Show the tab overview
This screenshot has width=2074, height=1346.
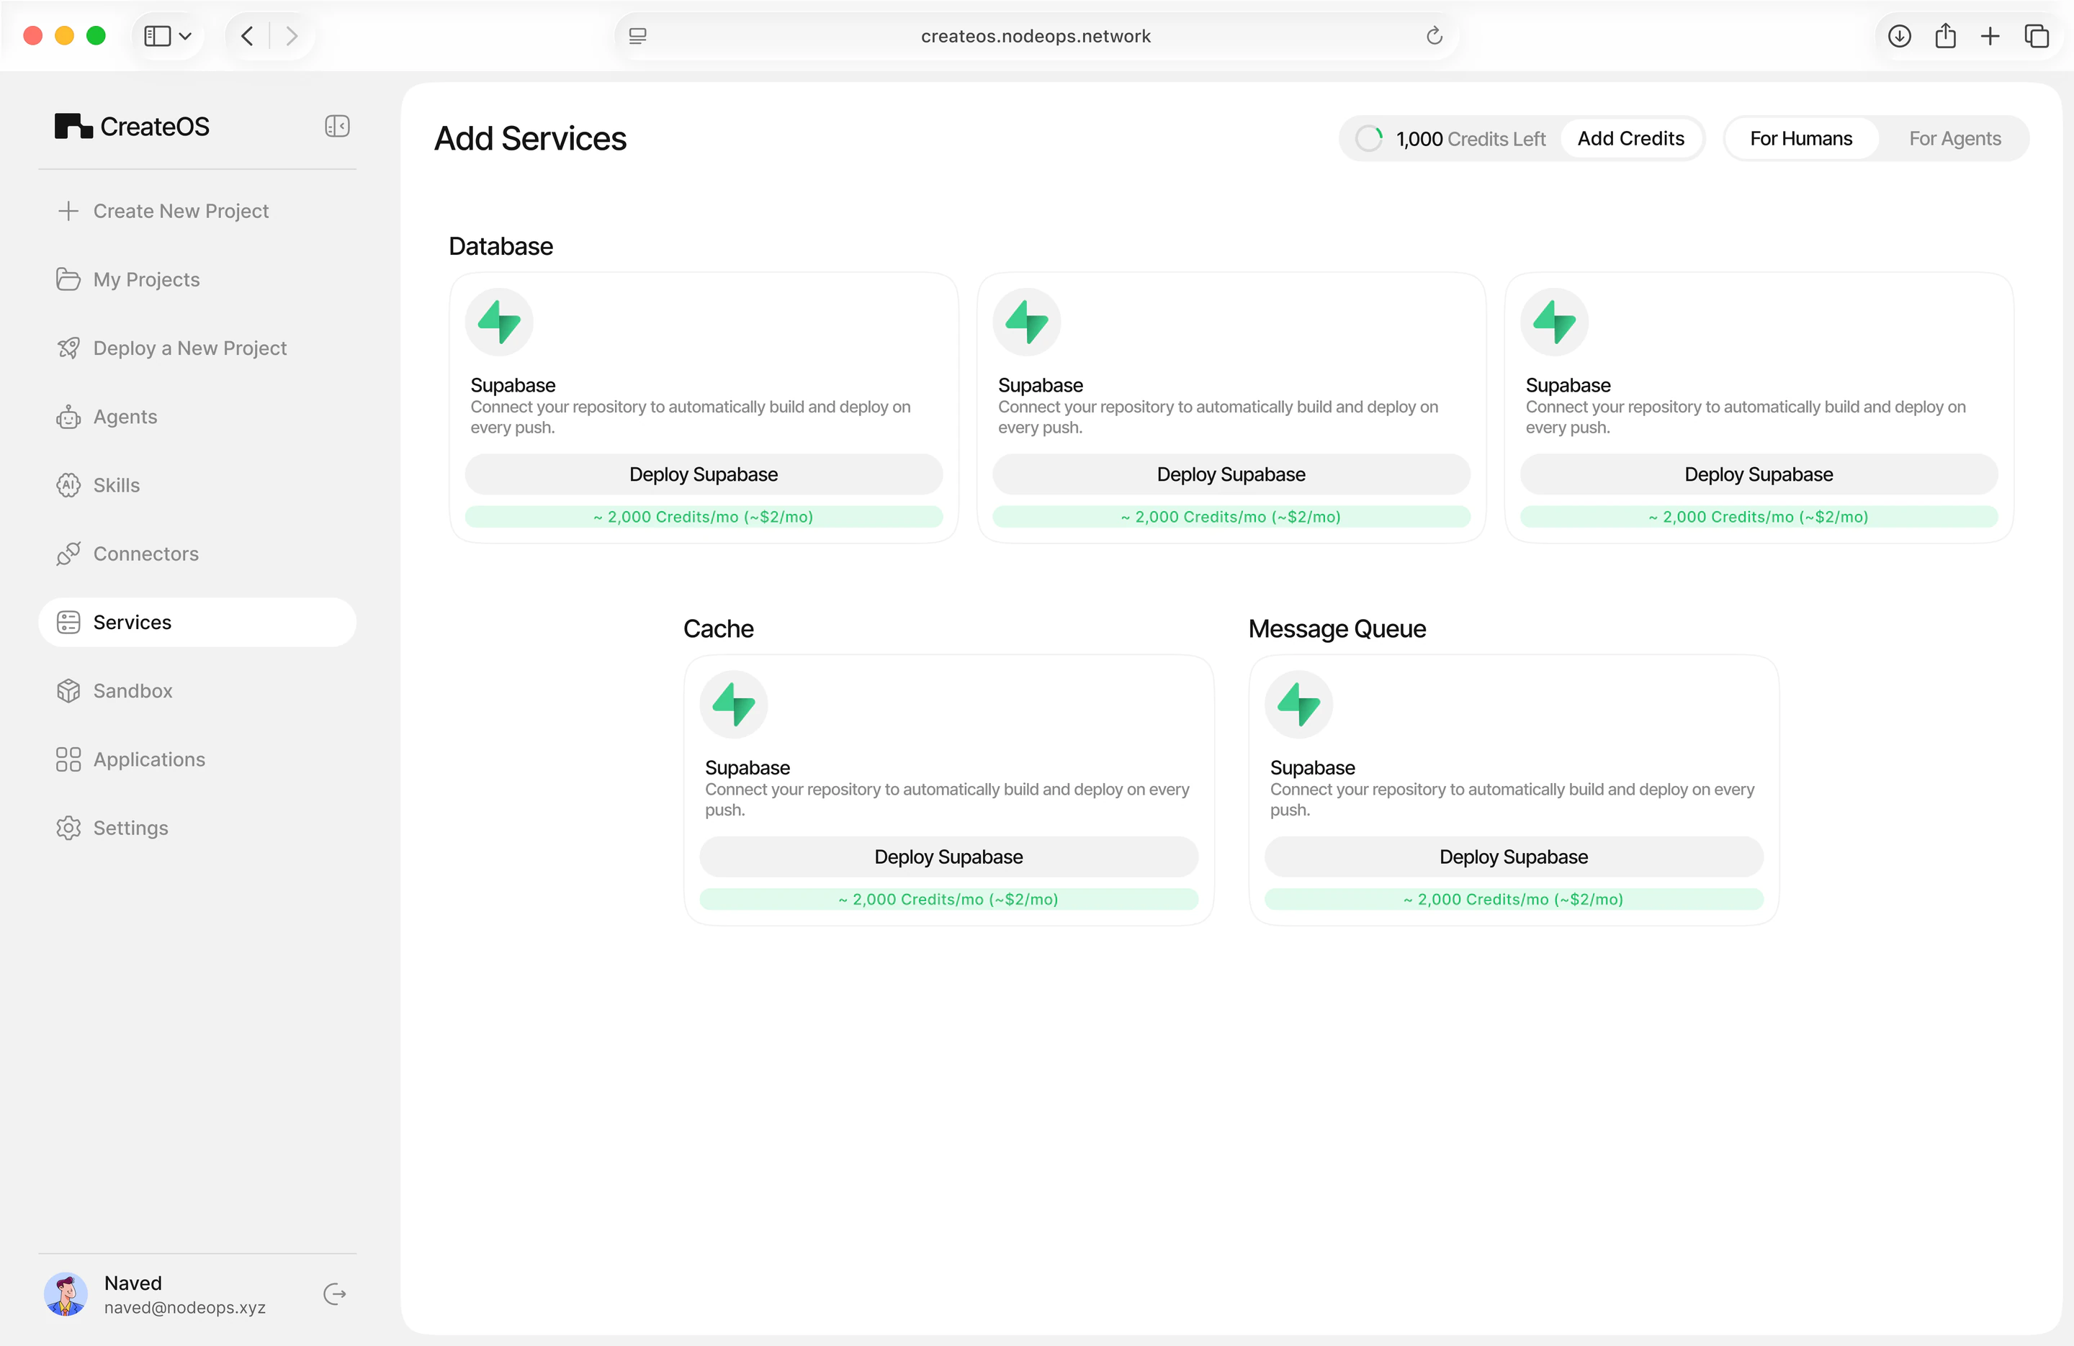(x=2037, y=36)
